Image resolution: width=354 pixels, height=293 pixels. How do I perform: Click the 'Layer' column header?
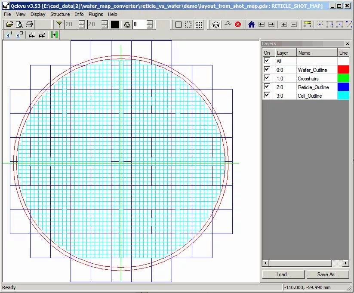(x=286, y=53)
